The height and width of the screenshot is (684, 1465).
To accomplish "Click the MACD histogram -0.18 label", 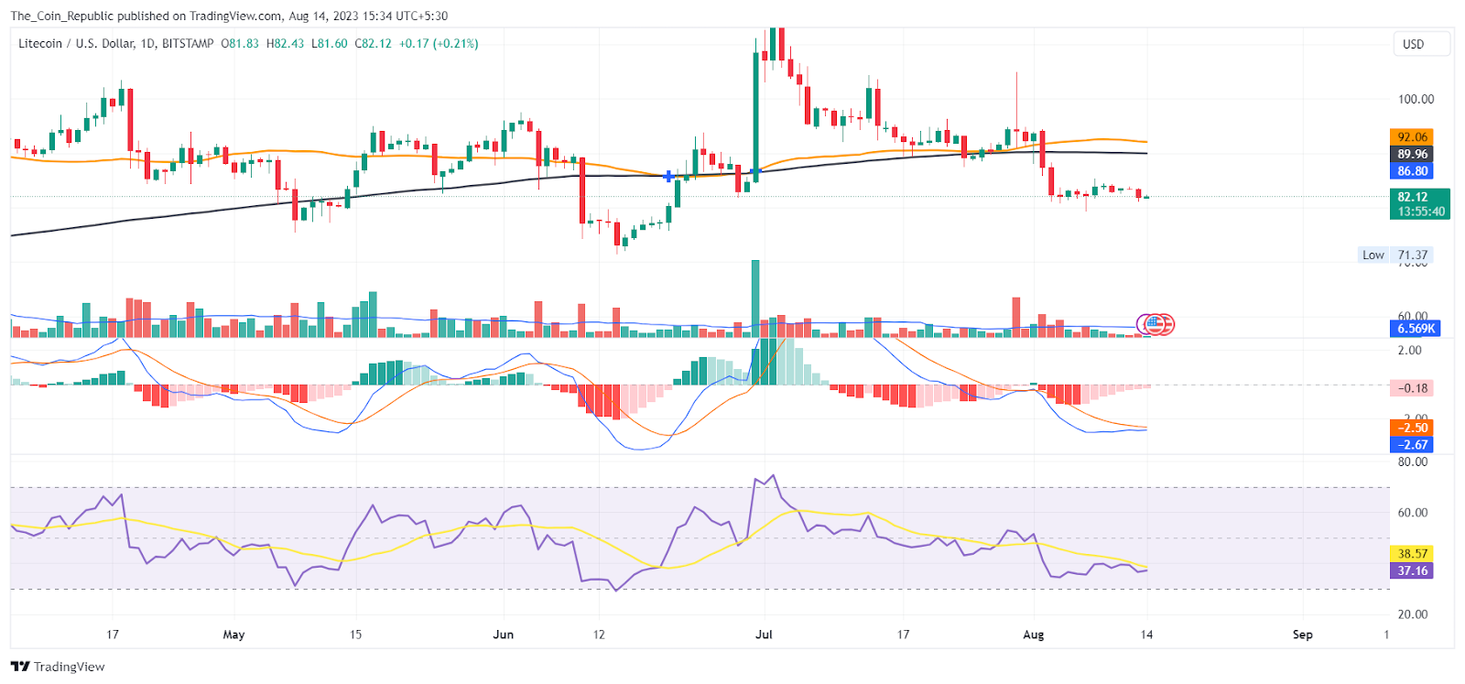I will tap(1412, 388).
